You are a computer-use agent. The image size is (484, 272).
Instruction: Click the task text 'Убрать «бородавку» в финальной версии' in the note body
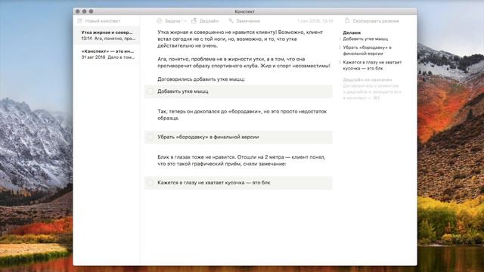click(x=208, y=137)
